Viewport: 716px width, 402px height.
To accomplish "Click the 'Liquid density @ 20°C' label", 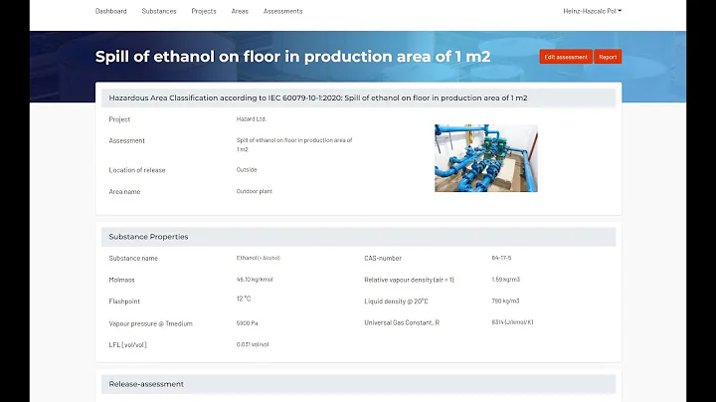I will point(396,301).
